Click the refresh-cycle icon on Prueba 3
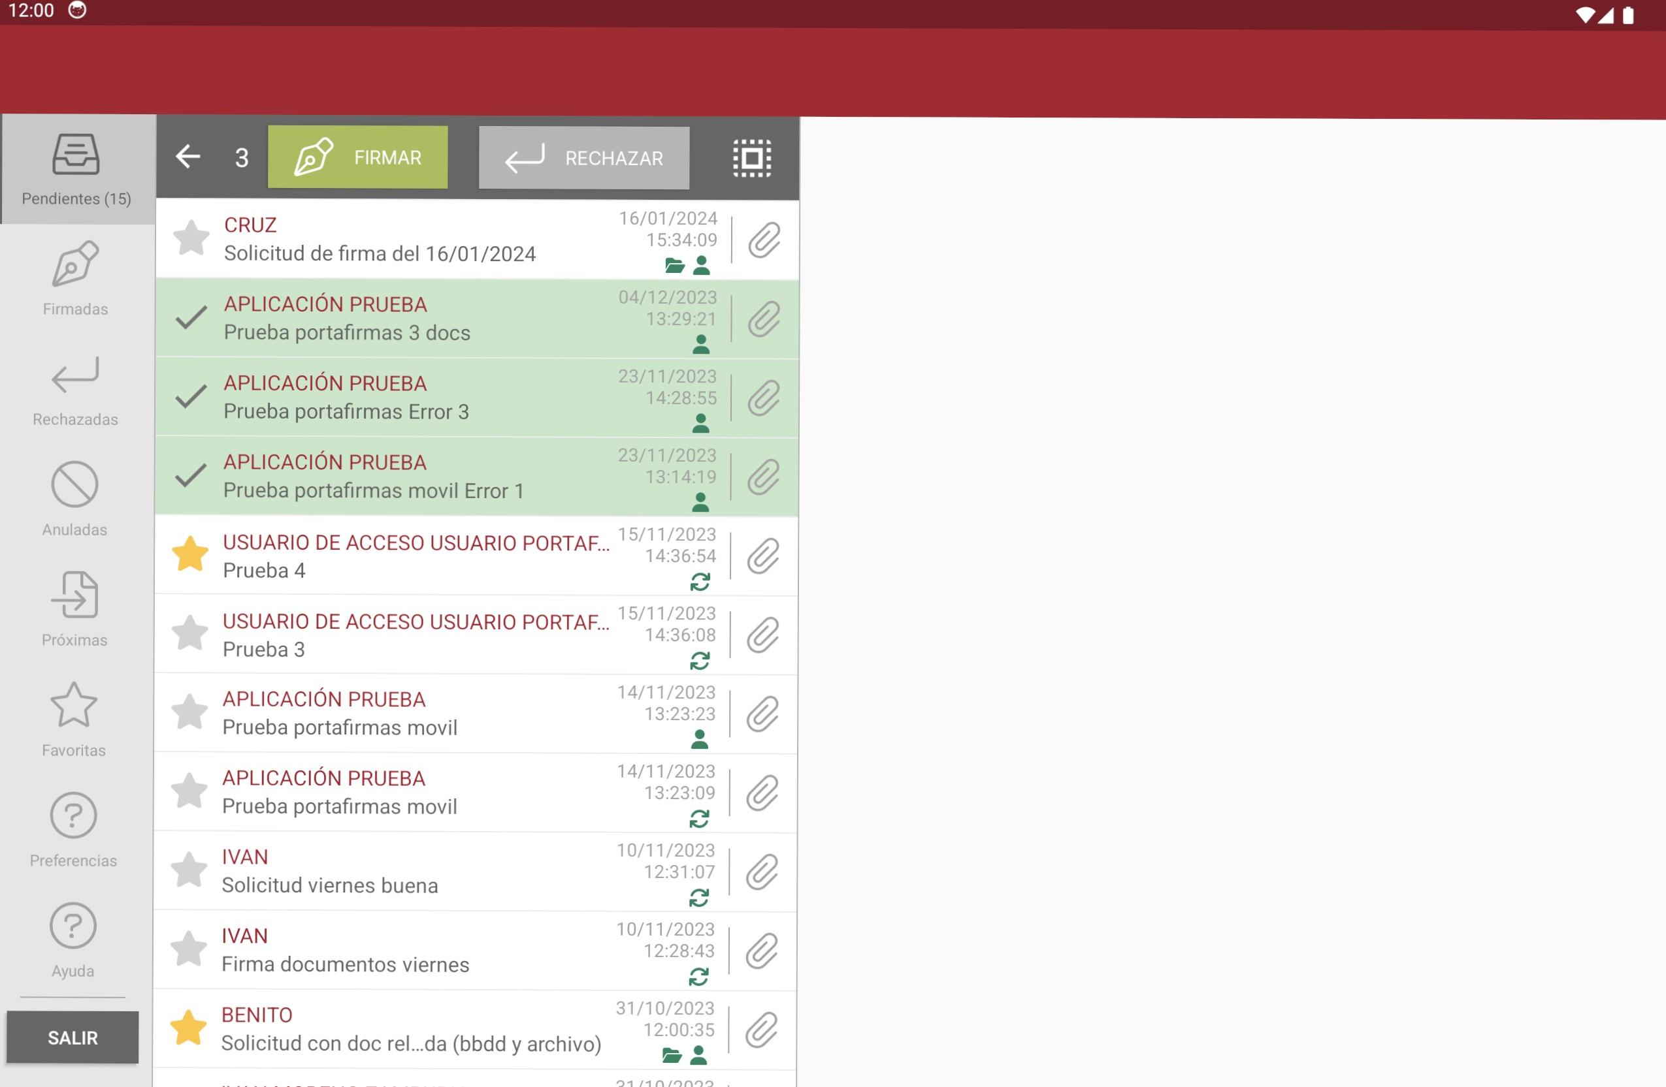 click(x=700, y=661)
